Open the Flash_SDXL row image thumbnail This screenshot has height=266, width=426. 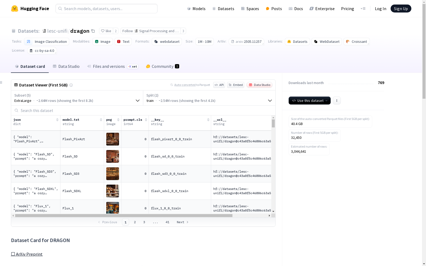pyautogui.click(x=113, y=191)
